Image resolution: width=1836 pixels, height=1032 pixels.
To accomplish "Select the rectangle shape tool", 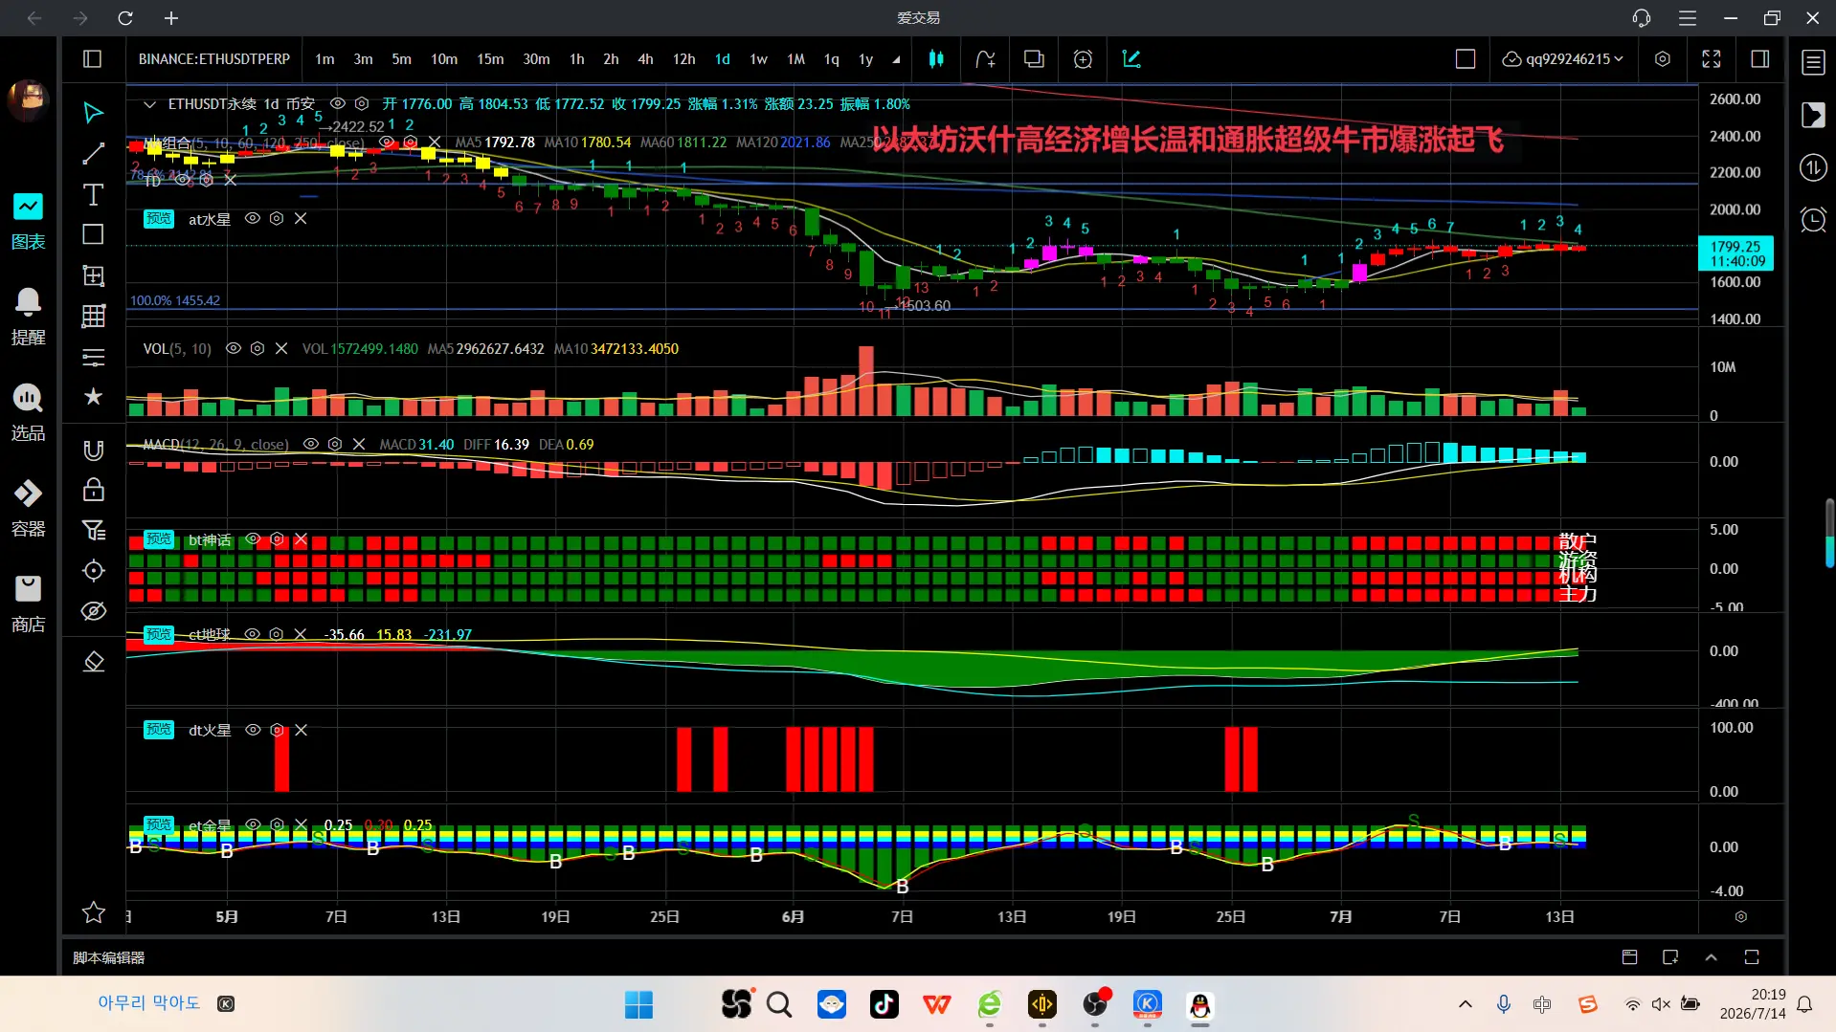I will pos(93,235).
